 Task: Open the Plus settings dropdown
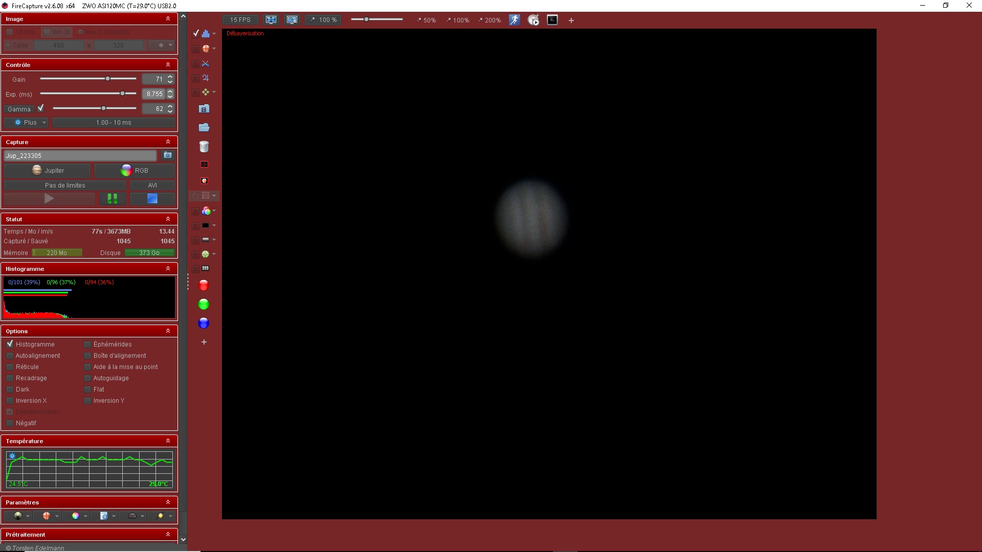[26, 123]
